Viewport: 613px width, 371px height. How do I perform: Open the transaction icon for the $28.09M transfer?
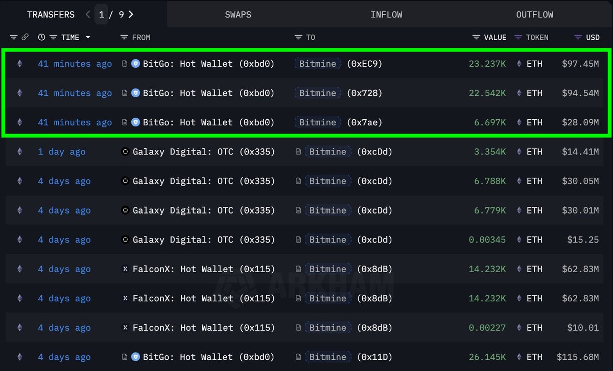(x=20, y=122)
